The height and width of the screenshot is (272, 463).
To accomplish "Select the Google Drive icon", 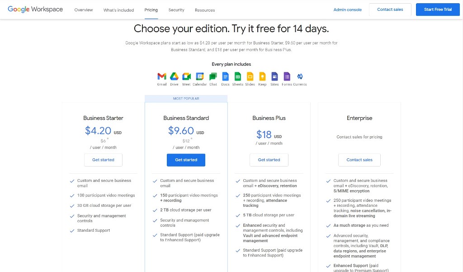I will click(174, 76).
